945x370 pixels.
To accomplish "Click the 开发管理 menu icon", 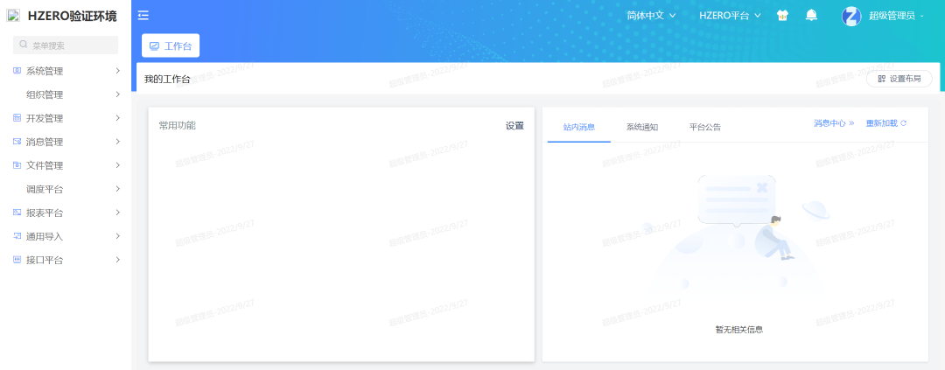I will (17, 118).
